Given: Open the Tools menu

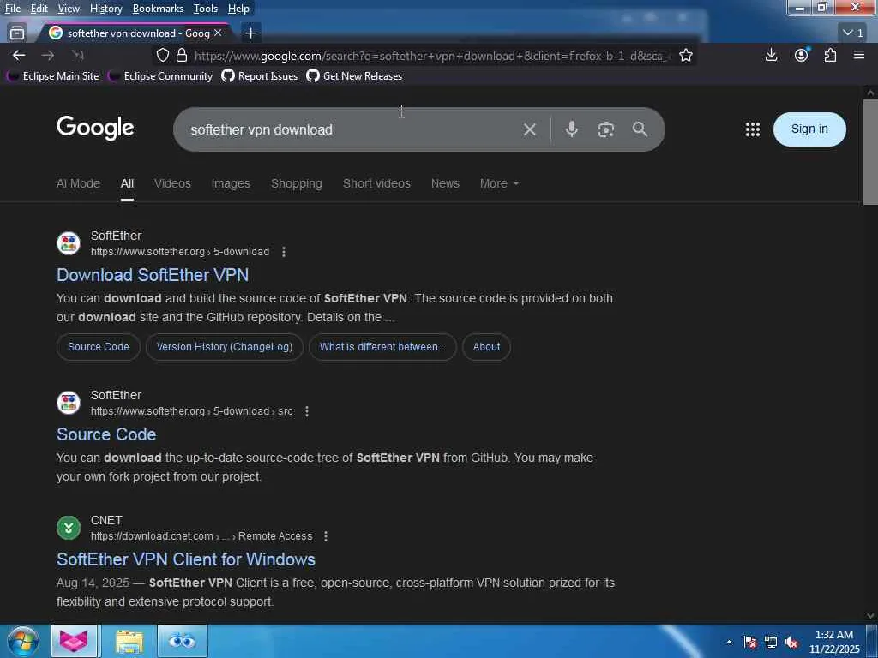Looking at the screenshot, I should (x=206, y=9).
